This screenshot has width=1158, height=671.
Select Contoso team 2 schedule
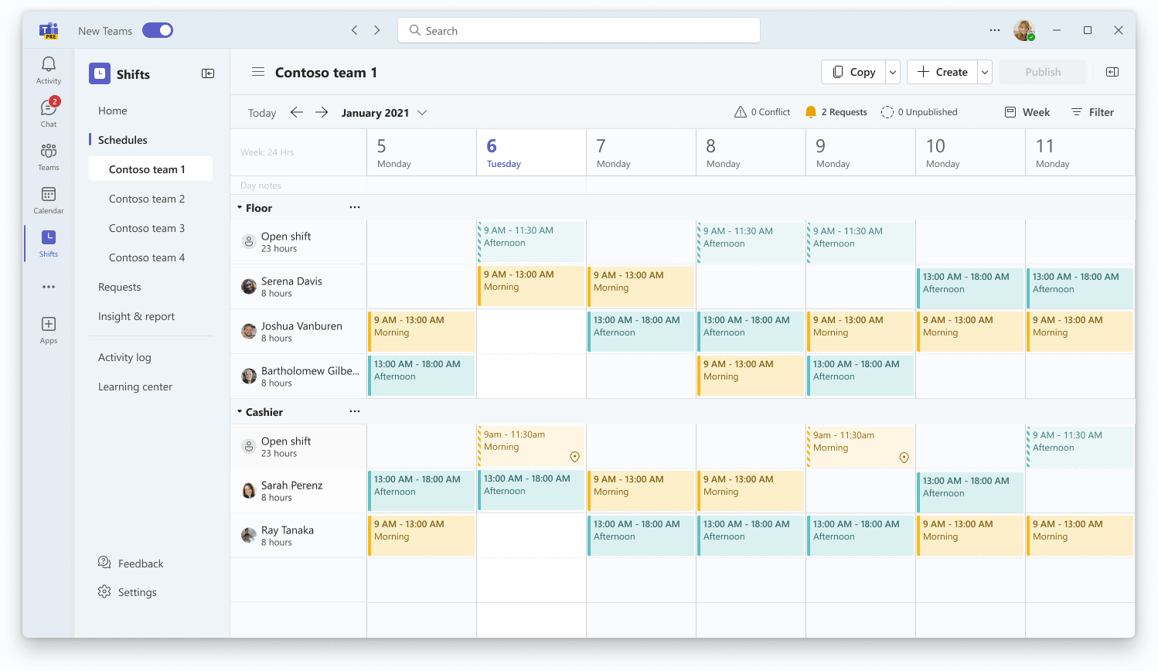click(151, 199)
